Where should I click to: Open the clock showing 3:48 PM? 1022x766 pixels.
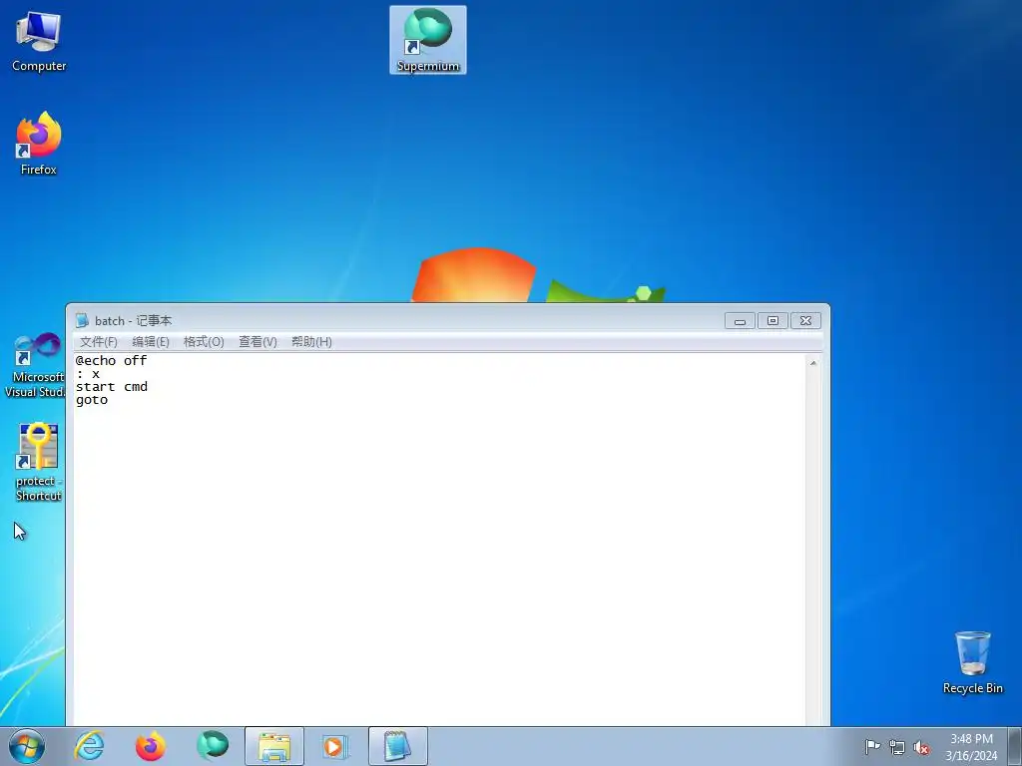click(x=971, y=747)
